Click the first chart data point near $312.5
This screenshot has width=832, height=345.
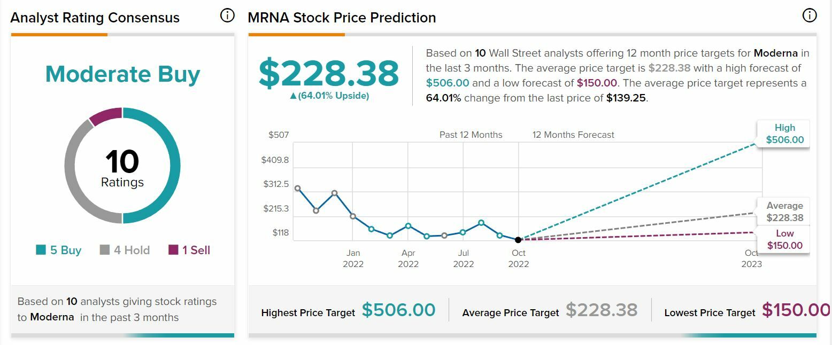(x=297, y=188)
